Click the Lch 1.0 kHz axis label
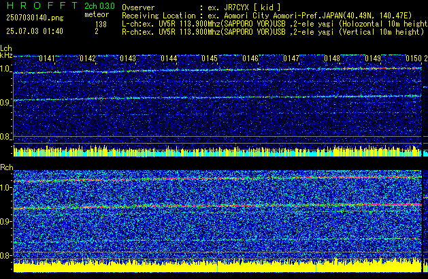 tap(5, 69)
